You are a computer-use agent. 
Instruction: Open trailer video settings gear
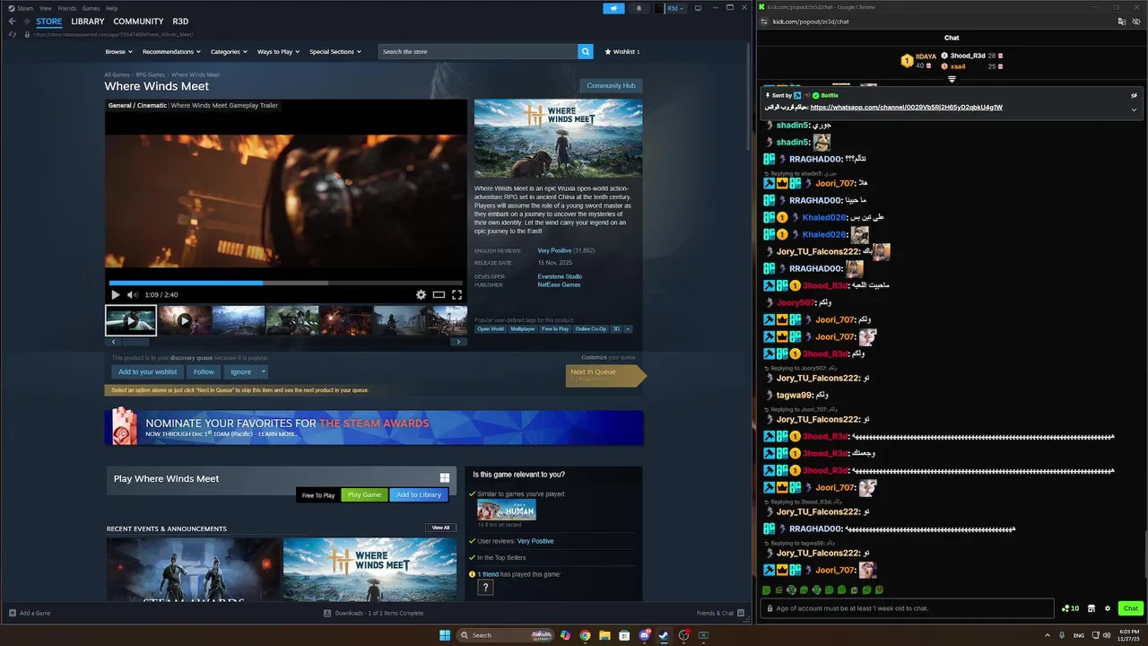point(421,294)
